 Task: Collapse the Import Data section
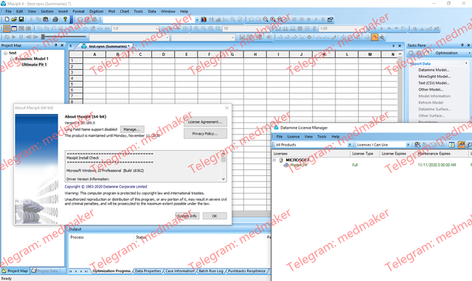(x=466, y=63)
